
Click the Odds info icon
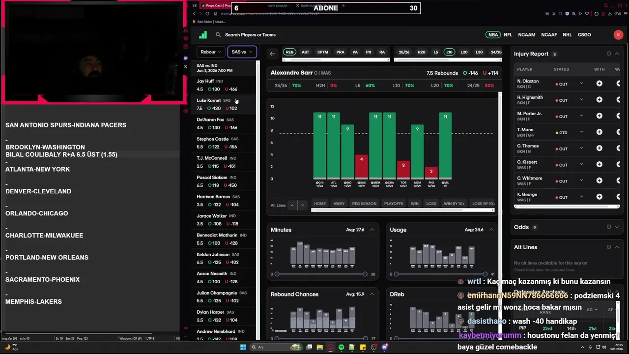[x=609, y=227]
